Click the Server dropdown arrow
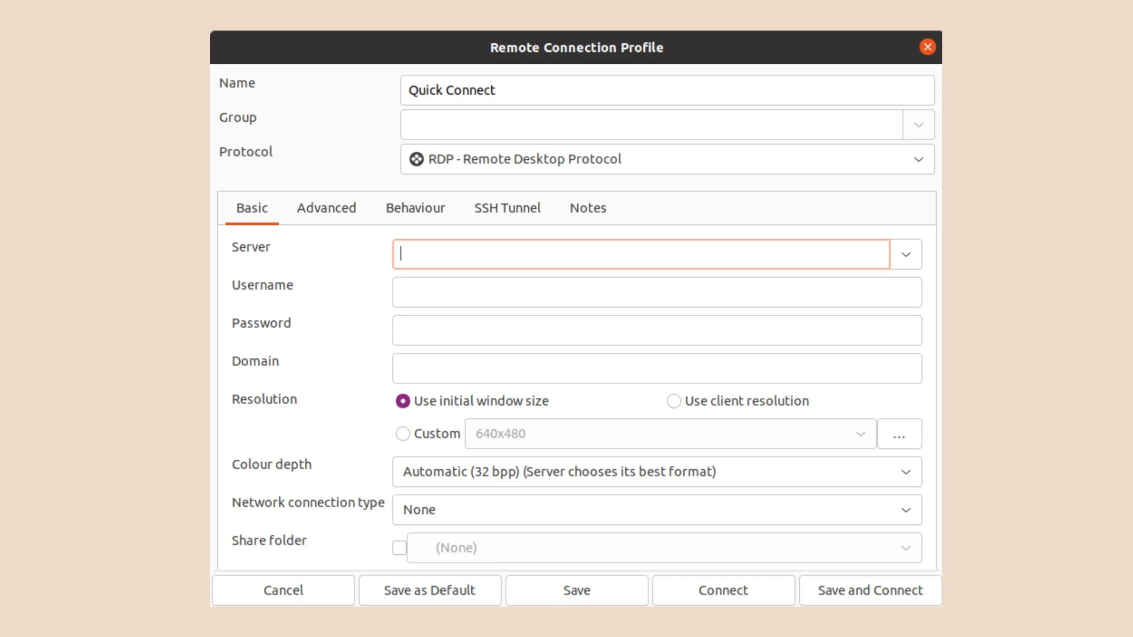Viewport: 1133px width, 637px height. click(x=905, y=254)
